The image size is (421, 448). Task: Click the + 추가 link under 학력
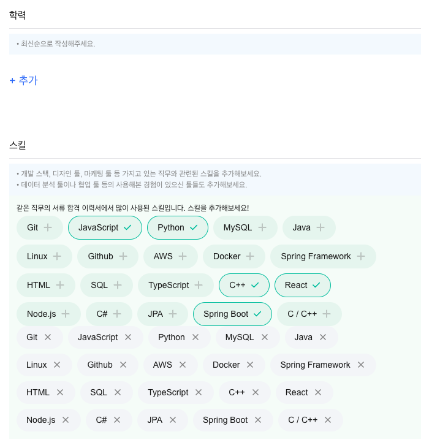point(24,80)
